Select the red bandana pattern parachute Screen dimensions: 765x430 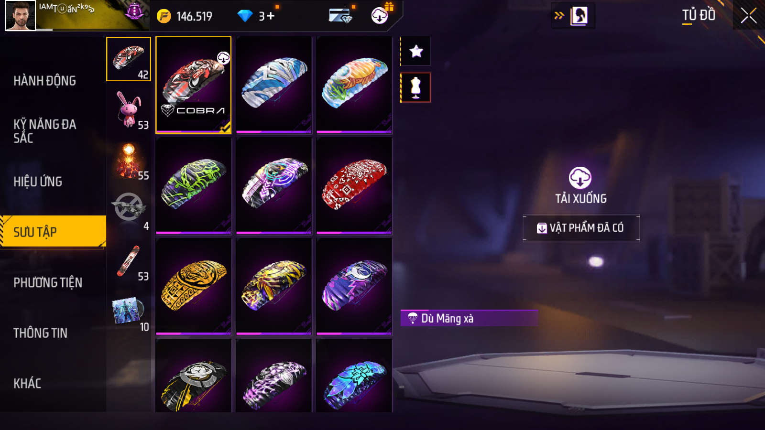pos(354,186)
